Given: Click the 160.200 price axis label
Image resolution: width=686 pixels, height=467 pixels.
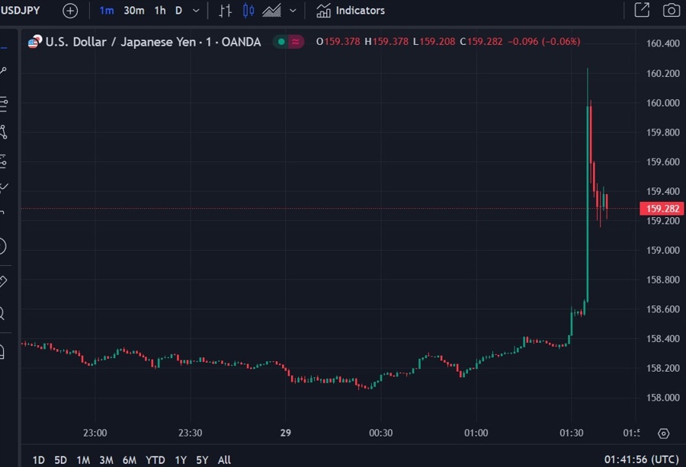Looking at the screenshot, I should [x=663, y=73].
